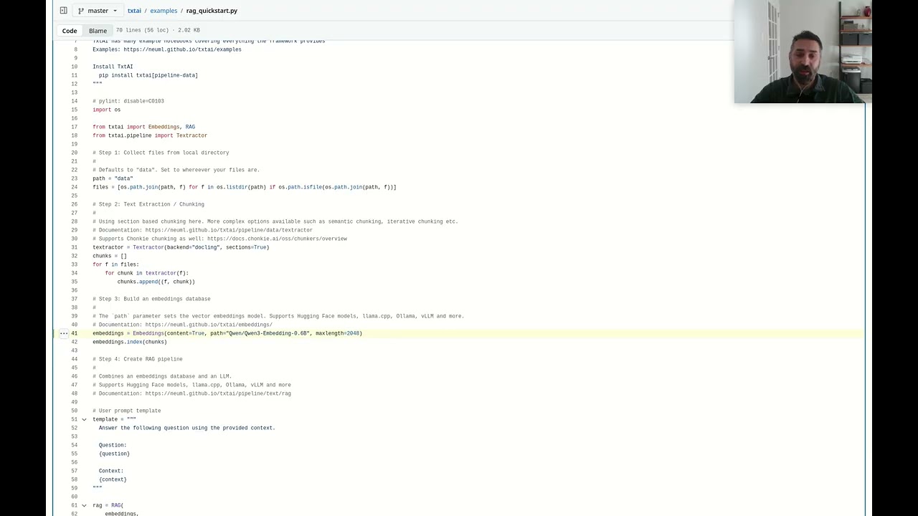Open the master branch dropdown
The height and width of the screenshot is (516, 918).
pyautogui.click(x=98, y=11)
